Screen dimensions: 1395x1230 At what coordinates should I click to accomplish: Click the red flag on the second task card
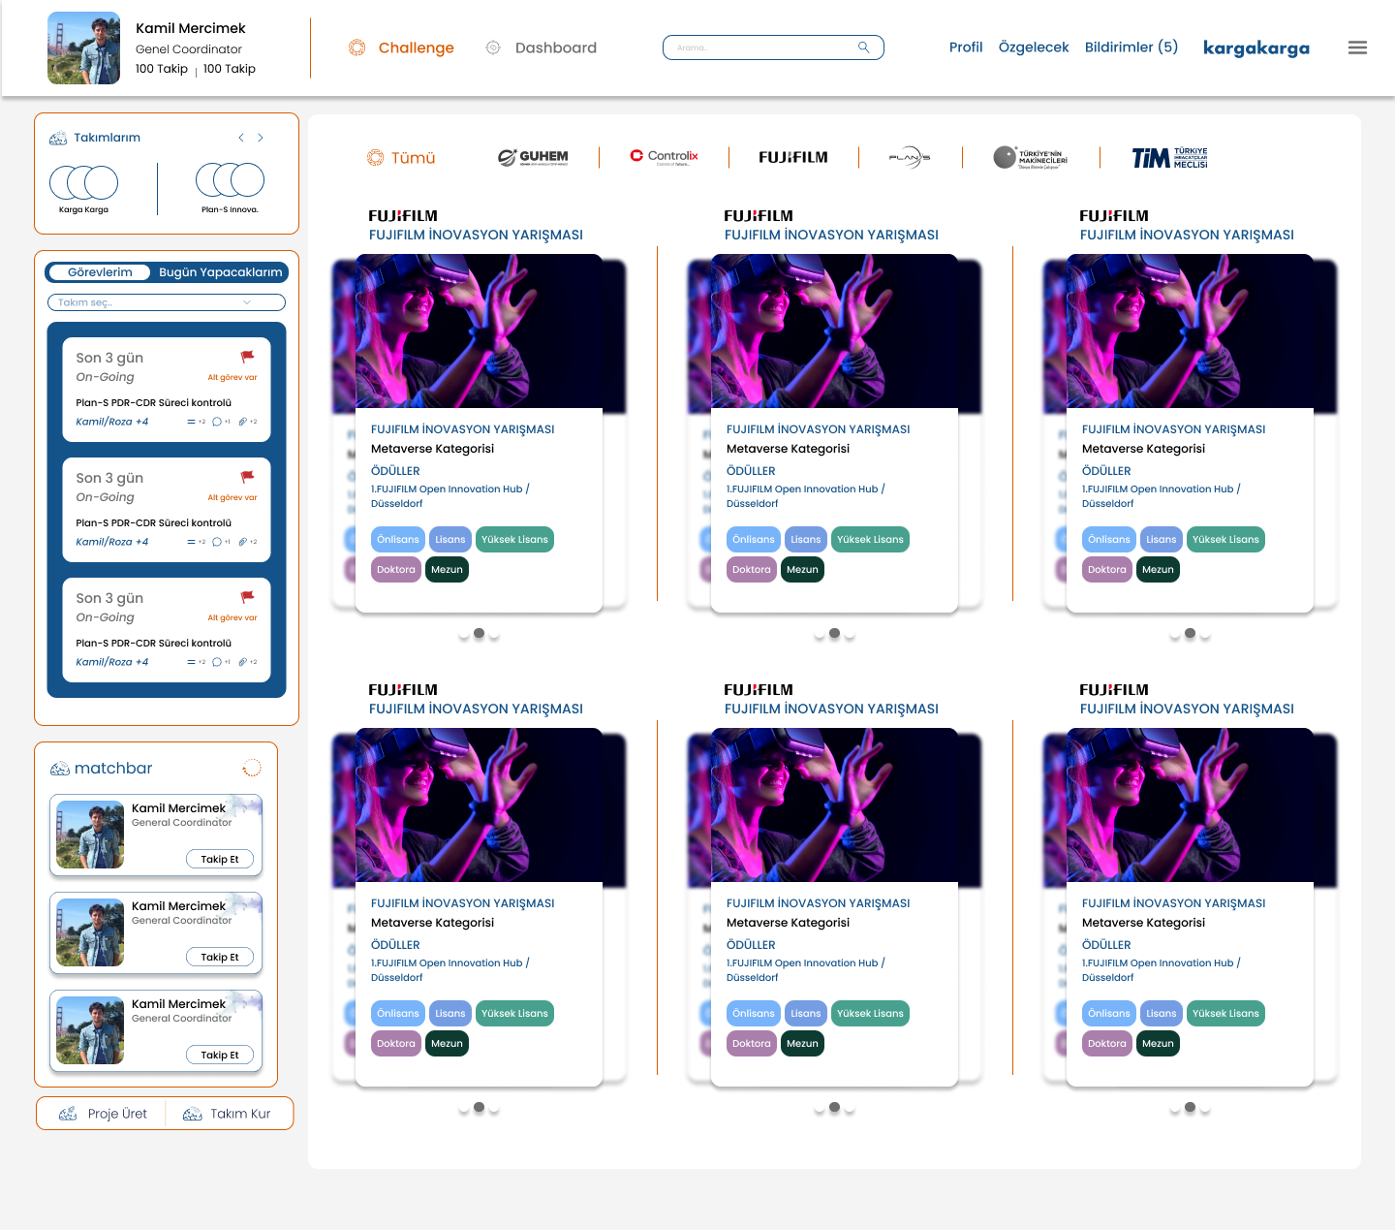[x=247, y=477]
